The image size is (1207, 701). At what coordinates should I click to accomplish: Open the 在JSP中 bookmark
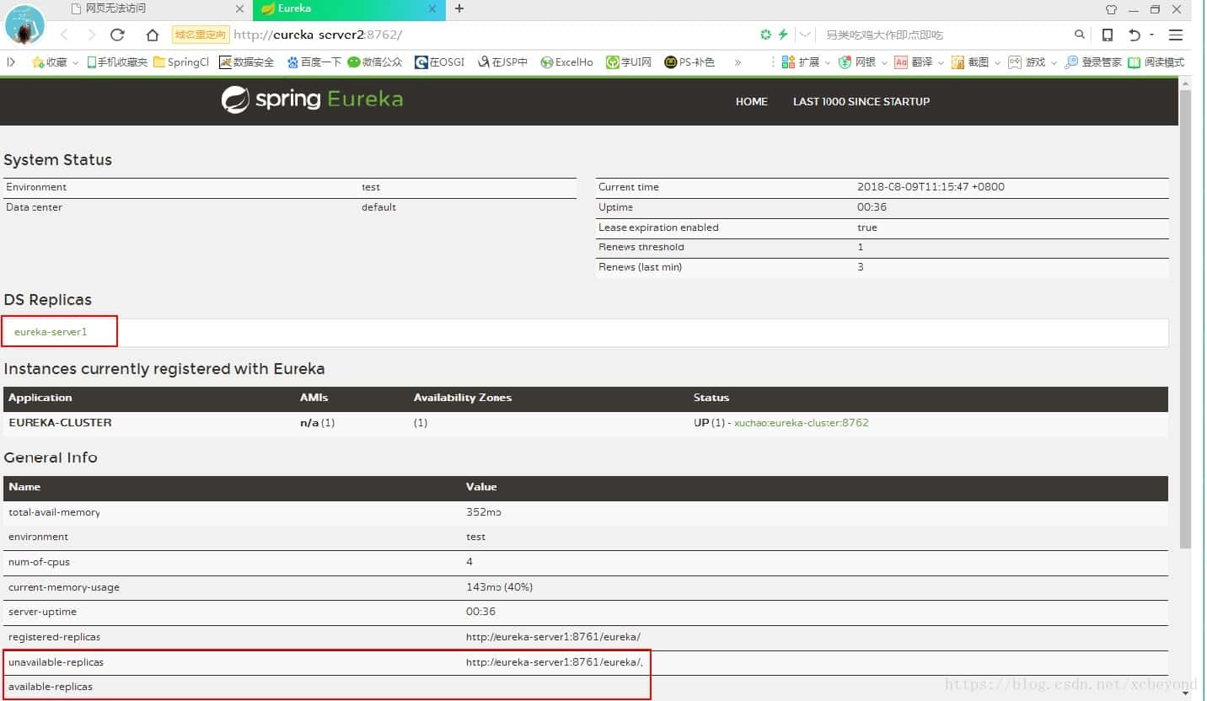click(502, 62)
